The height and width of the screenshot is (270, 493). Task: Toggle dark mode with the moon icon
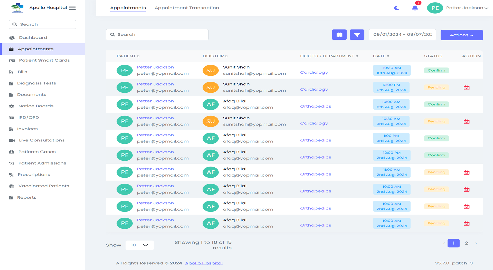click(397, 8)
